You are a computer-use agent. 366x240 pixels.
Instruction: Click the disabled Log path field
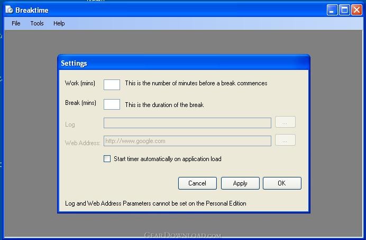(187, 123)
